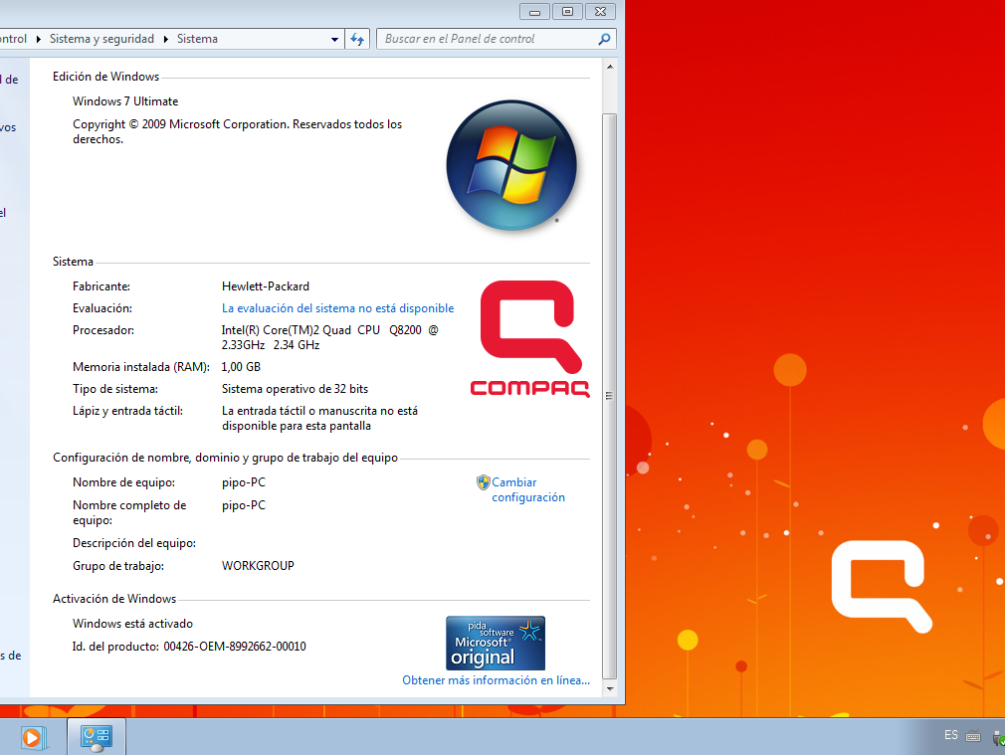Image resolution: width=1005 pixels, height=755 pixels.
Task: Click the Windows 7 logo orb image
Action: (x=511, y=165)
